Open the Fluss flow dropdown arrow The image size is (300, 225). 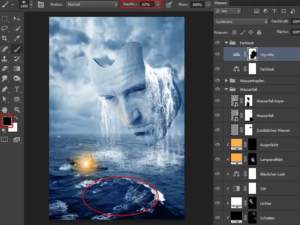208,5
